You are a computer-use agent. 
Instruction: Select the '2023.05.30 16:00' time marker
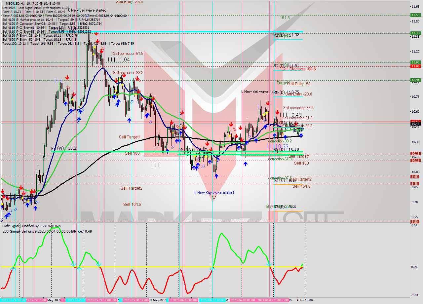135,300
